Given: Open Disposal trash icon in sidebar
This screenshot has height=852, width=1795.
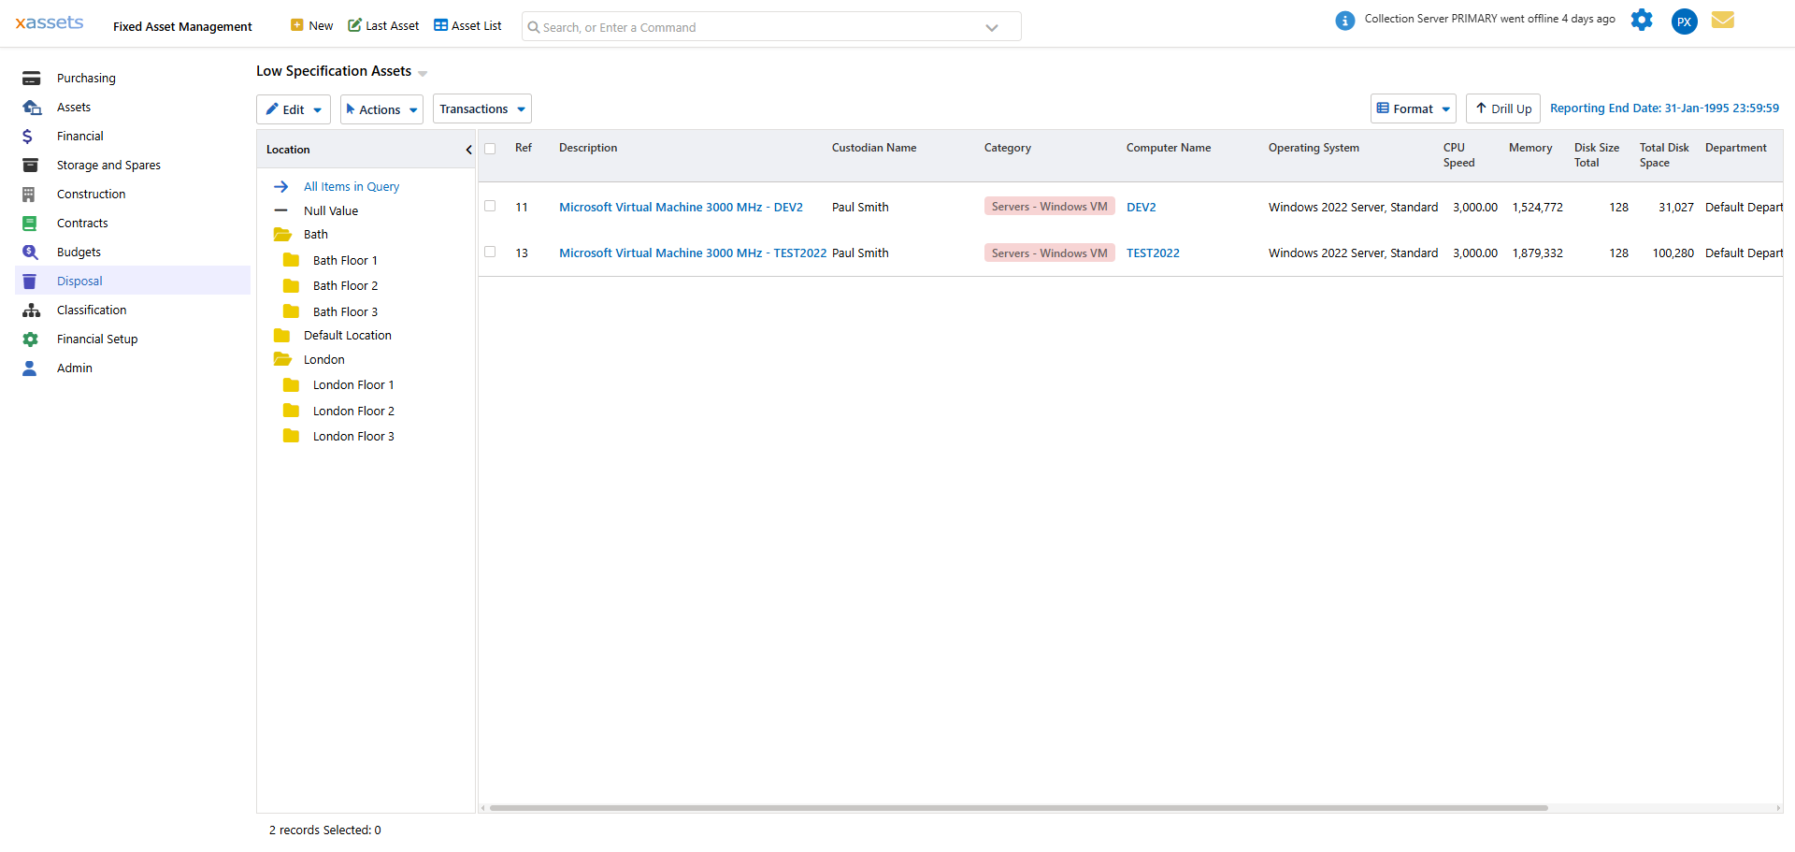Looking at the screenshot, I should [x=30, y=282].
